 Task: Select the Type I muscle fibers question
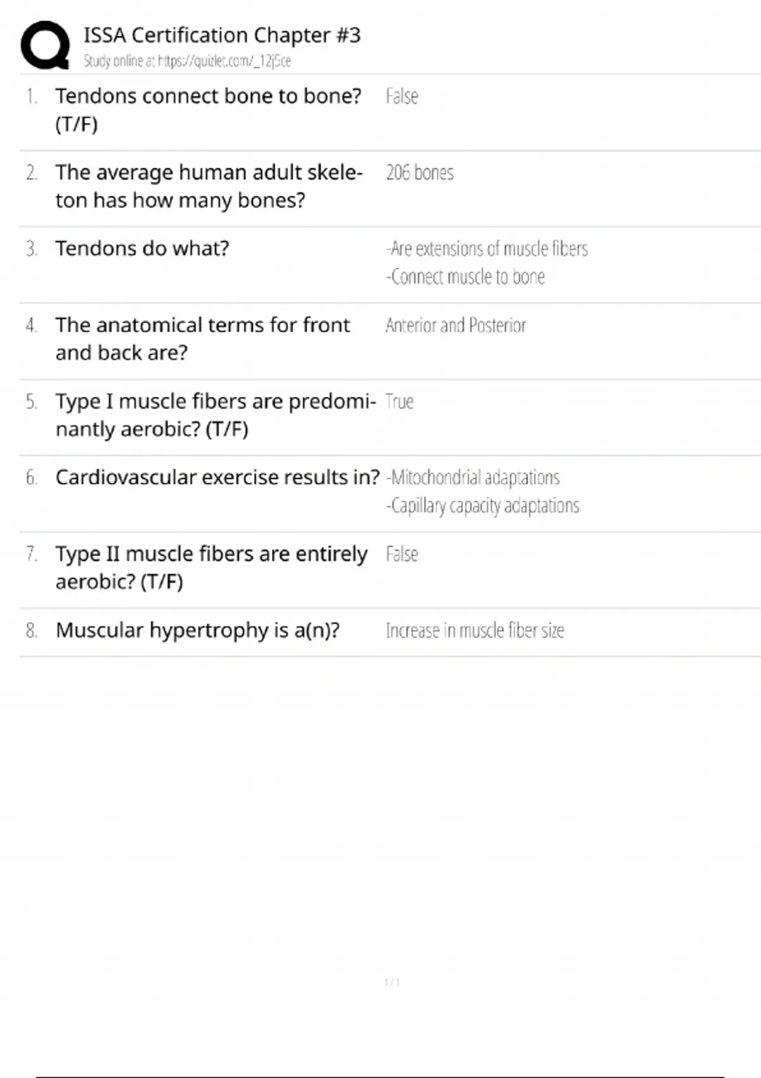pyautogui.click(x=215, y=415)
